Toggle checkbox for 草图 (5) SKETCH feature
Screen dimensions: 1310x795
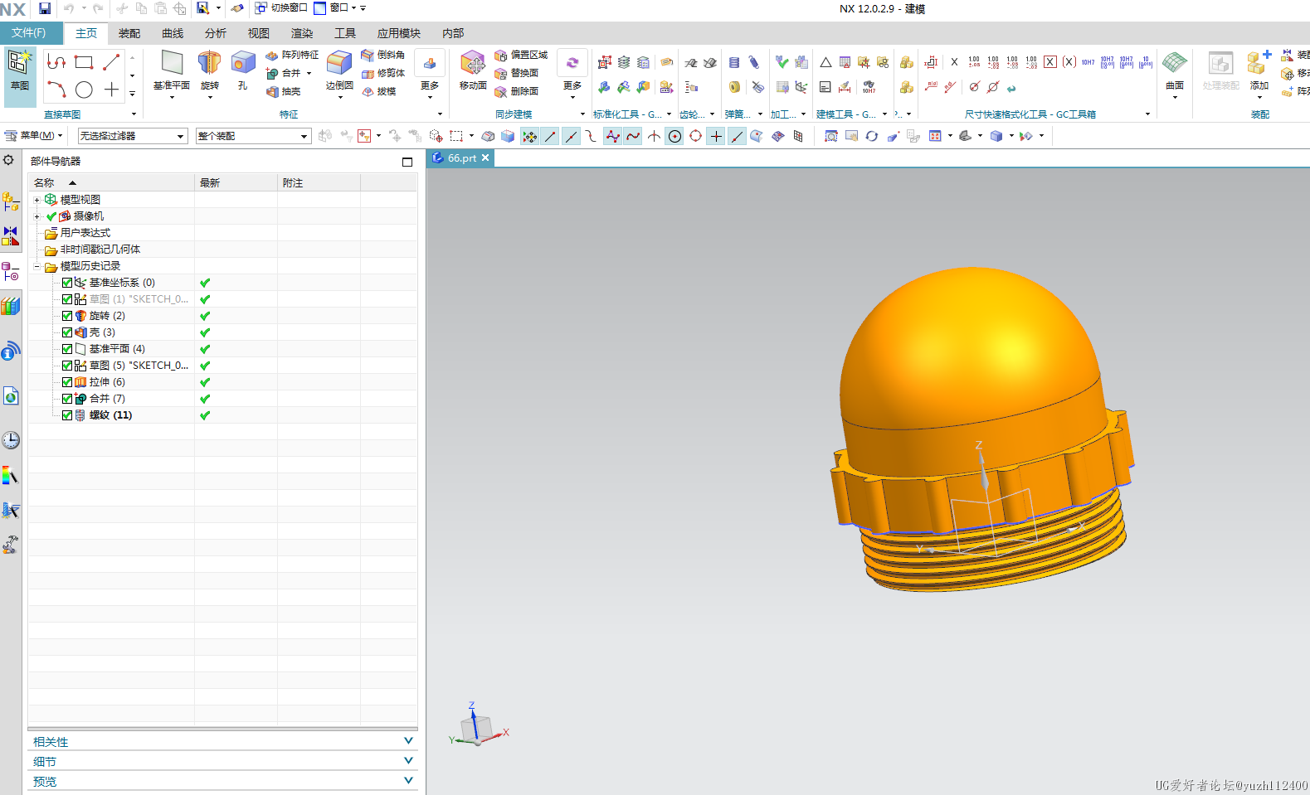tap(67, 366)
